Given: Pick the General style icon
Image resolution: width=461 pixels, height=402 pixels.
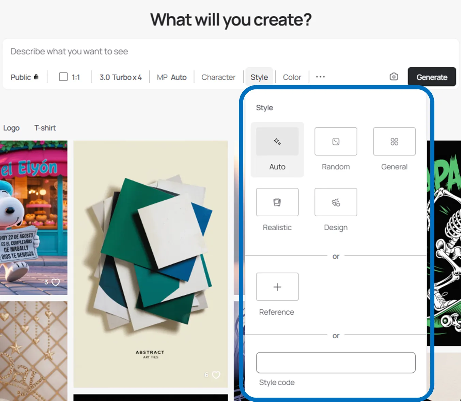Looking at the screenshot, I should (x=394, y=141).
